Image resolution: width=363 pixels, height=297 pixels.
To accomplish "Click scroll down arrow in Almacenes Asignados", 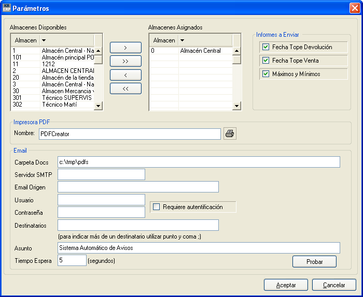I will point(236,106).
